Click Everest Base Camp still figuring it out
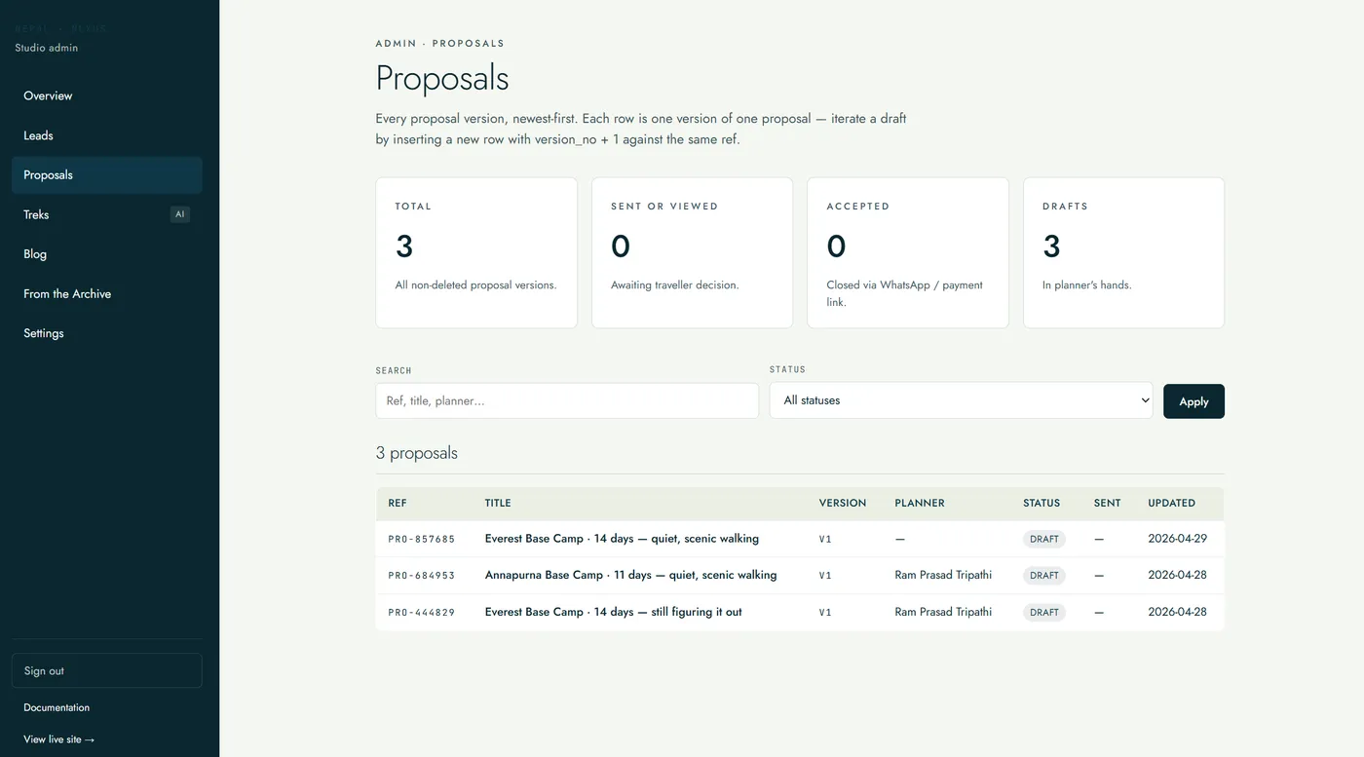 [613, 612]
